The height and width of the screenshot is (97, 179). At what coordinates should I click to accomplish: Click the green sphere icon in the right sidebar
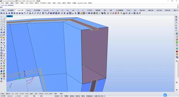coord(177,48)
